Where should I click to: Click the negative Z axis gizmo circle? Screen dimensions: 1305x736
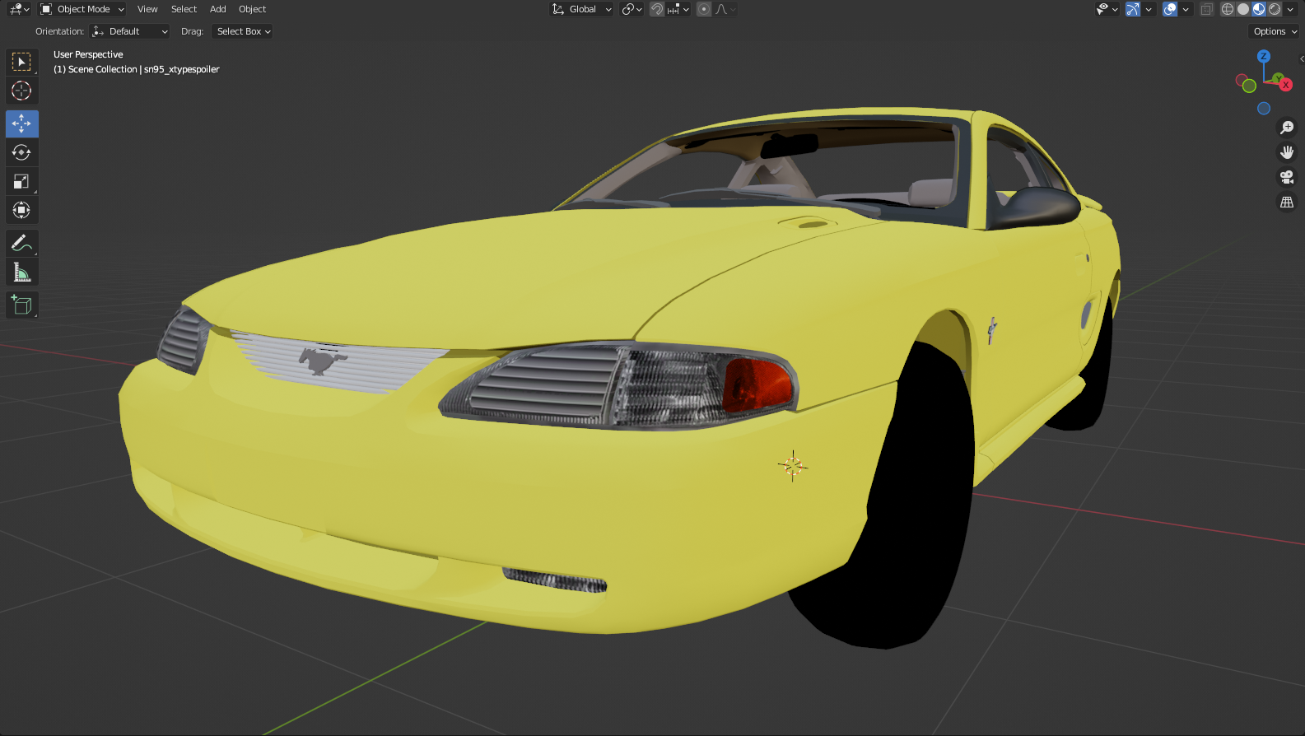(x=1264, y=108)
